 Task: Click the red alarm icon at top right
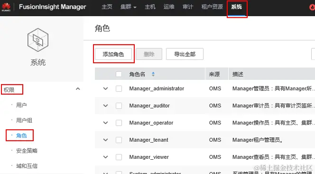[x=312, y=8]
